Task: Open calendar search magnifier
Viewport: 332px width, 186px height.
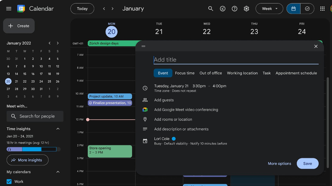Action: tap(211, 9)
